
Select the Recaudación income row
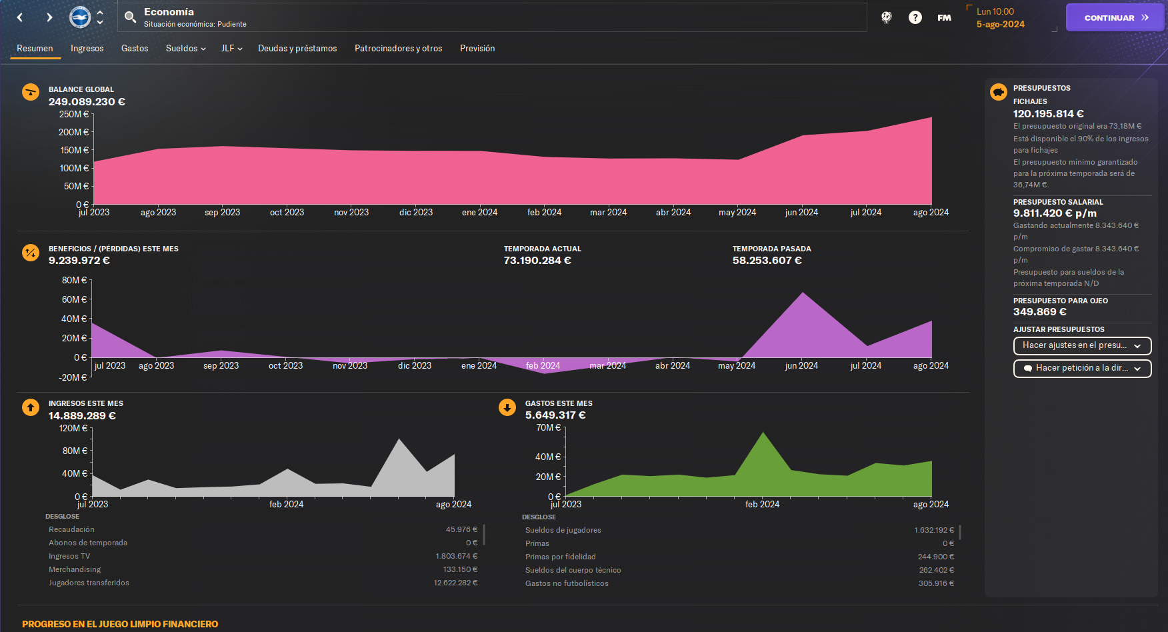263,529
